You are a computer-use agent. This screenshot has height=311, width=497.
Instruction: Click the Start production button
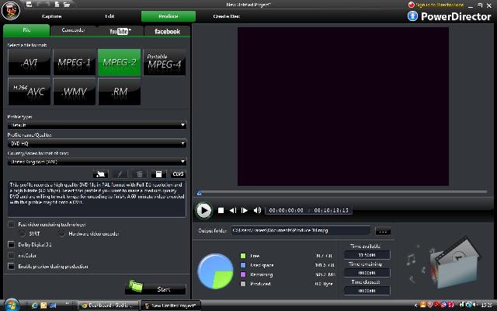click(x=155, y=288)
